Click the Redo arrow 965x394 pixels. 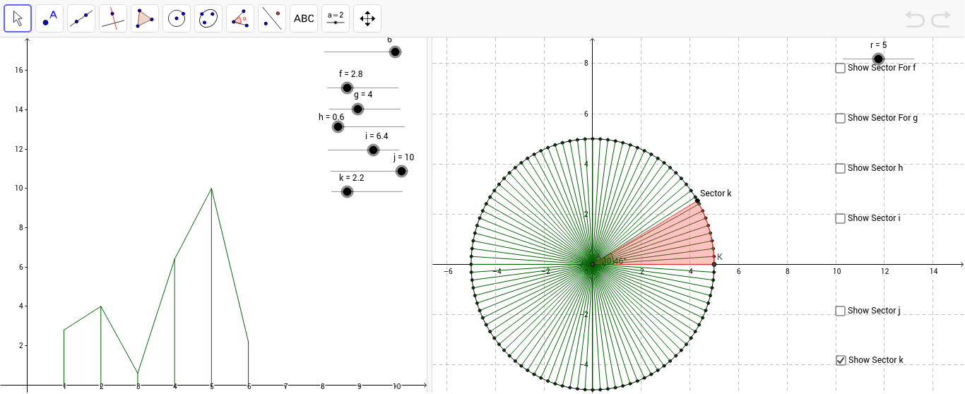coord(941,19)
